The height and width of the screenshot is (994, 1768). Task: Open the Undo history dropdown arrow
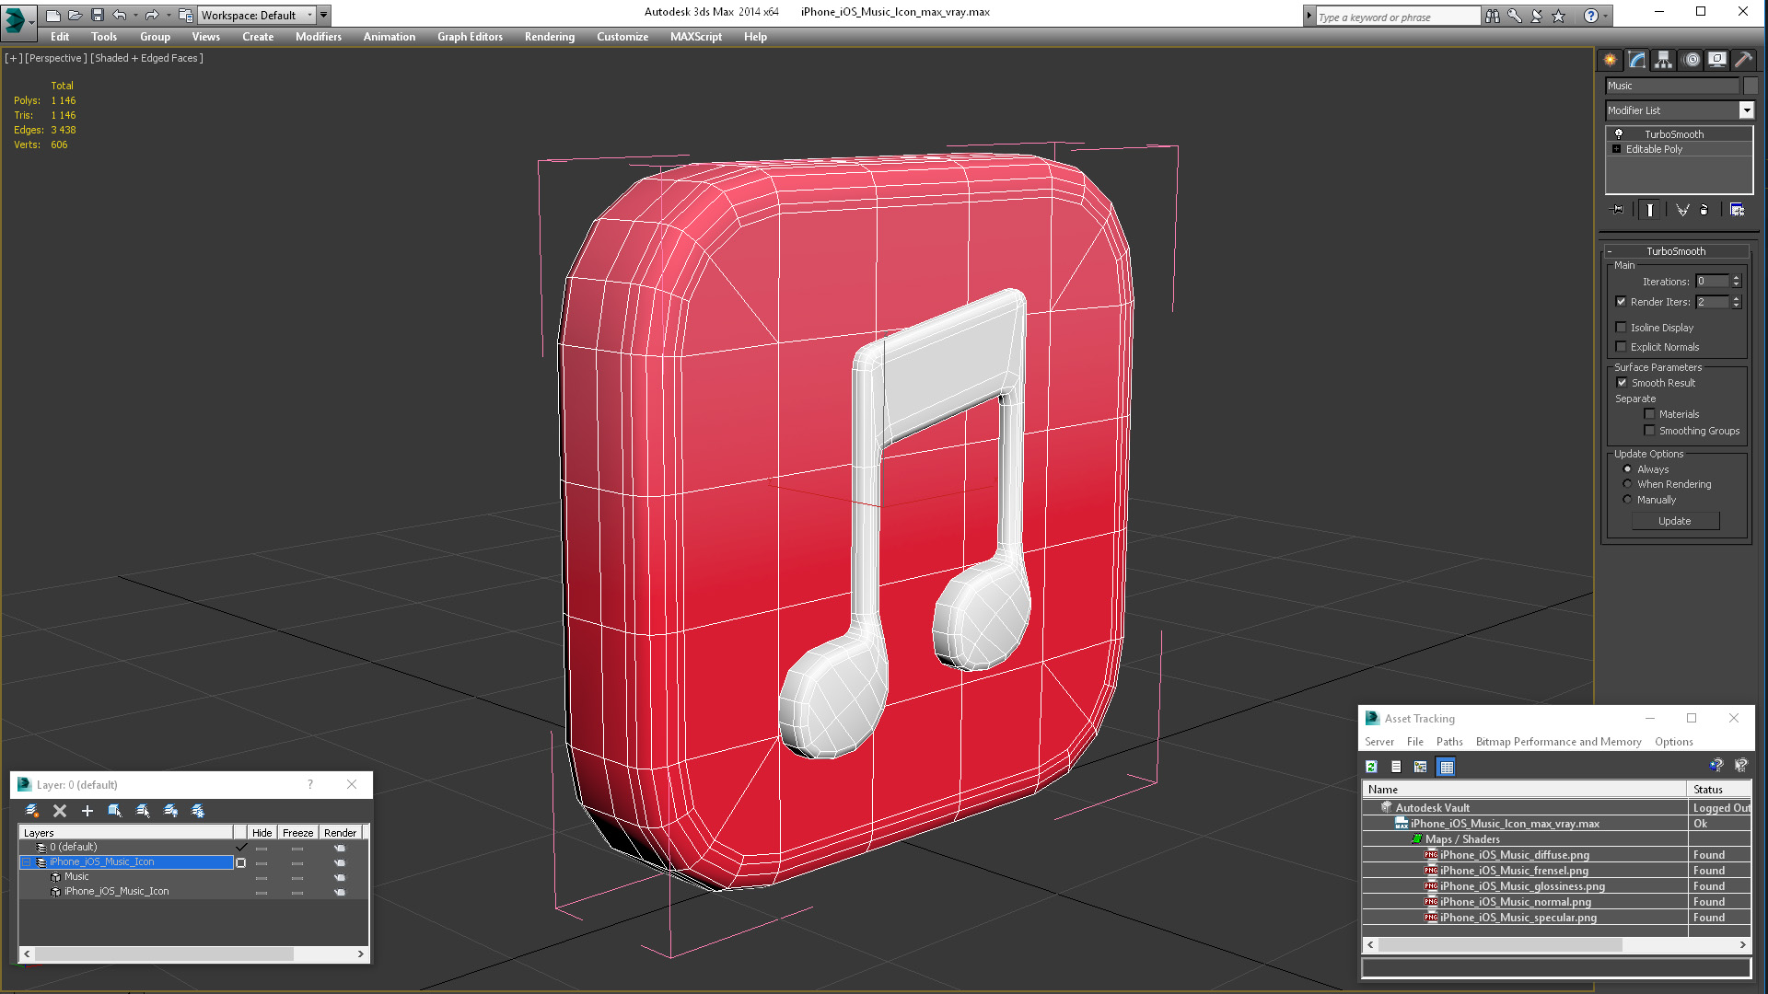(x=135, y=15)
